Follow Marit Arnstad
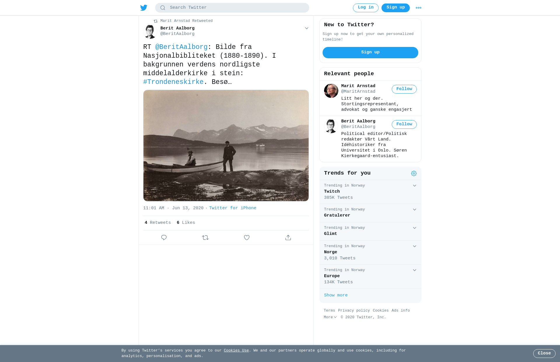Screen dimensions: 560x362 coord(404,89)
